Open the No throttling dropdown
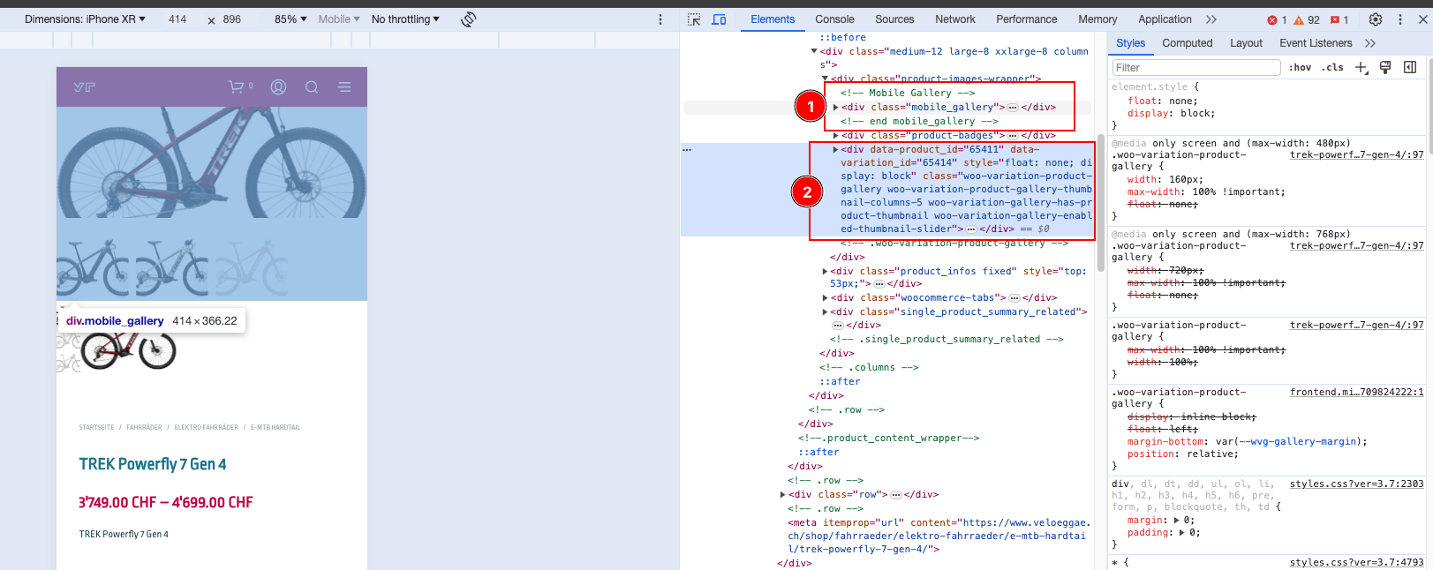The width and height of the screenshot is (1433, 570). tap(405, 19)
